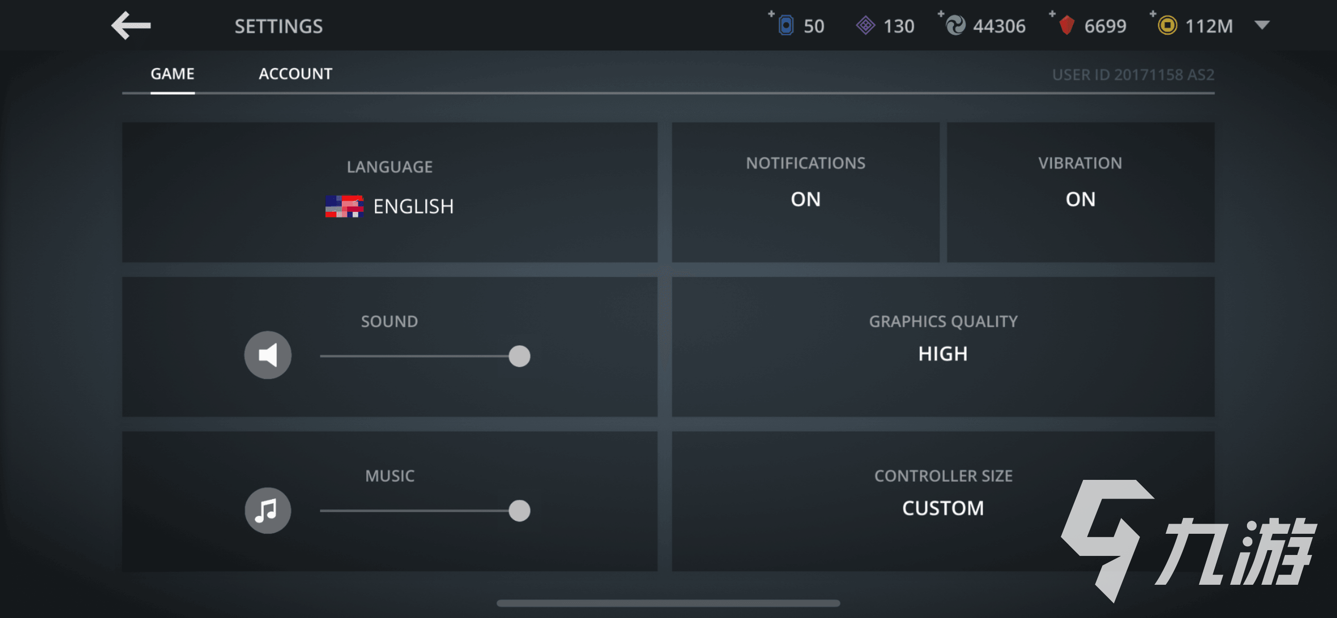Tap the red gem currency icon
This screenshot has height=618, width=1337.
pyautogui.click(x=1067, y=26)
